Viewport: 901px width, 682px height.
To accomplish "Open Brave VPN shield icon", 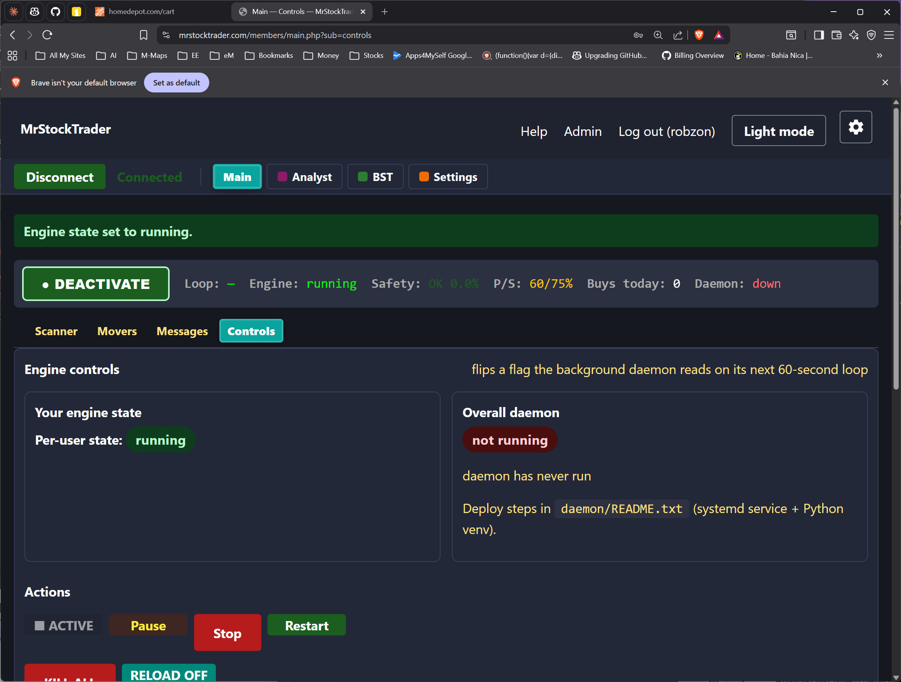I will [x=871, y=35].
